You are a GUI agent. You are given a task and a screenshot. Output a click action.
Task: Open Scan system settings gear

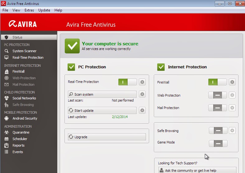(142, 94)
